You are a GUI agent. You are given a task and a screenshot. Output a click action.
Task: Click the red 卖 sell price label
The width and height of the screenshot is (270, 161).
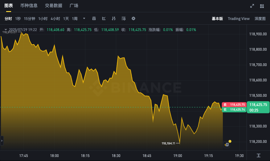pyautogui.click(x=234, y=105)
